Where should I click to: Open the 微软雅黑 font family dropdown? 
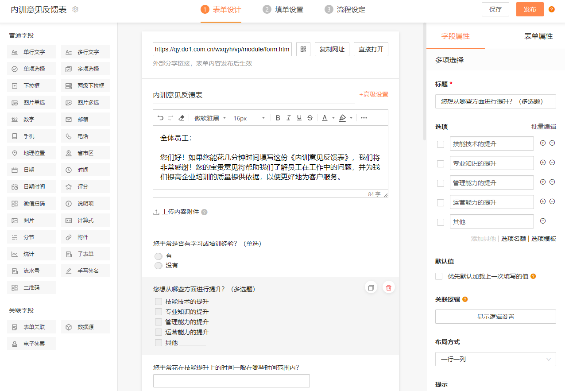pyautogui.click(x=210, y=118)
